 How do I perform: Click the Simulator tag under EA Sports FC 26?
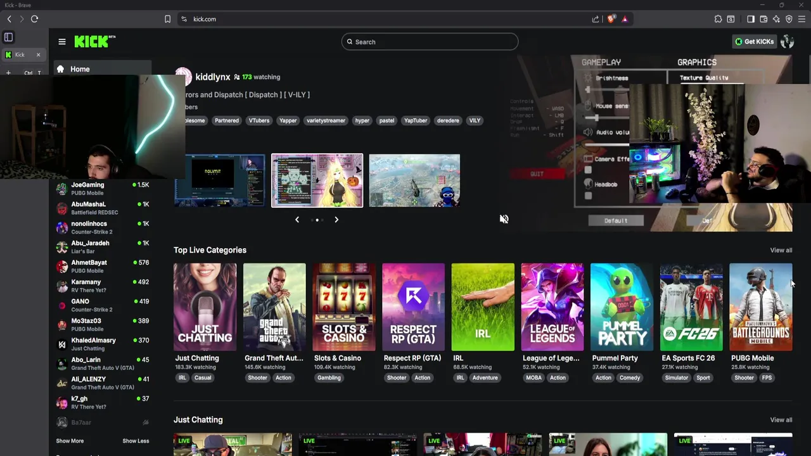click(676, 378)
